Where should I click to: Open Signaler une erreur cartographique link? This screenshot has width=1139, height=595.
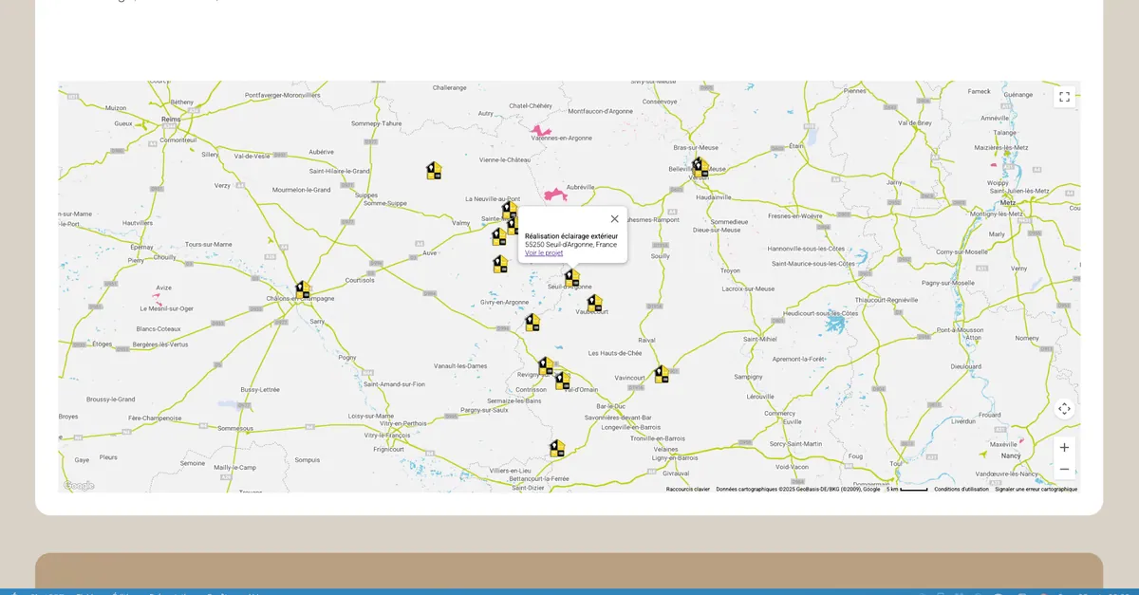pos(1036,490)
